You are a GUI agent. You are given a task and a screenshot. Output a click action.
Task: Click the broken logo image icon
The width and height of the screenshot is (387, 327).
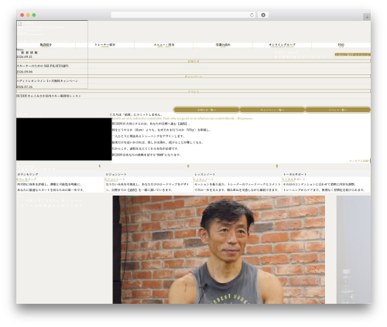[x=19, y=24]
